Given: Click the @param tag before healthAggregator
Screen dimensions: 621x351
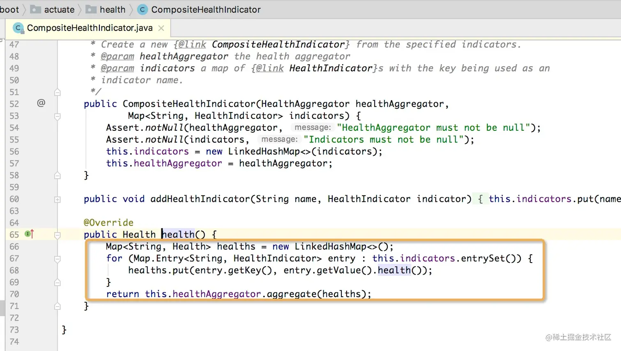Looking at the screenshot, I should coord(117,56).
